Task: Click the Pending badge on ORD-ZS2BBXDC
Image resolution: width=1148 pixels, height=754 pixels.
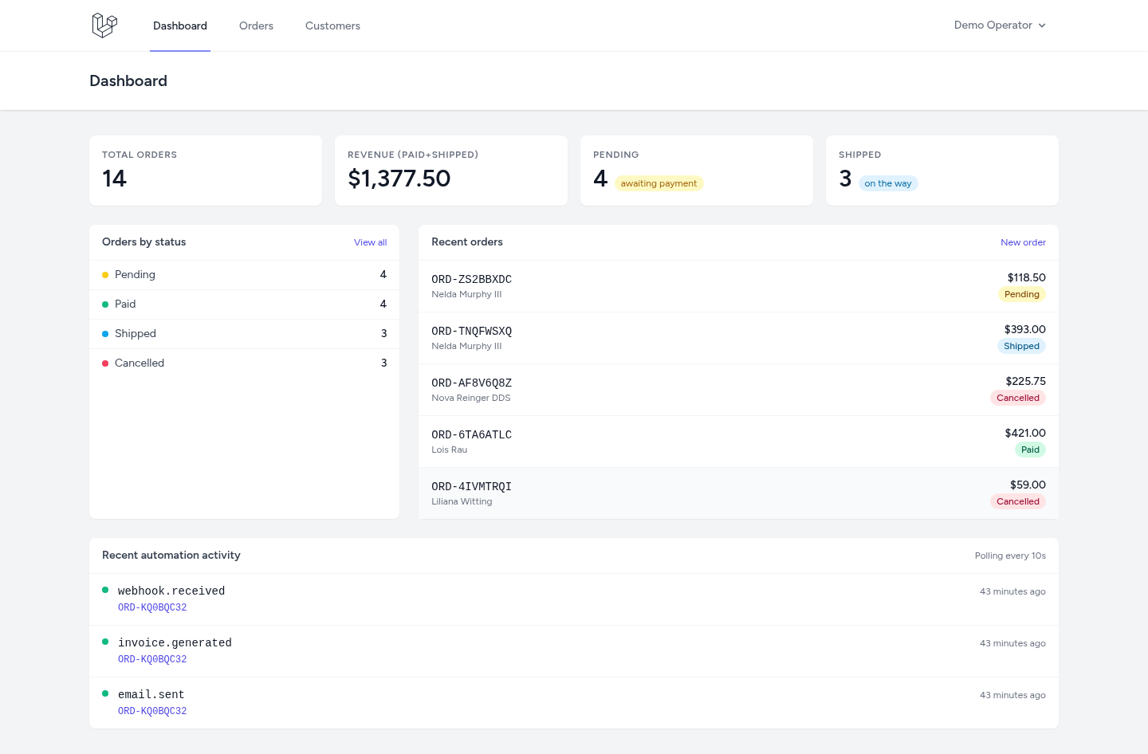Action: coord(1022,295)
